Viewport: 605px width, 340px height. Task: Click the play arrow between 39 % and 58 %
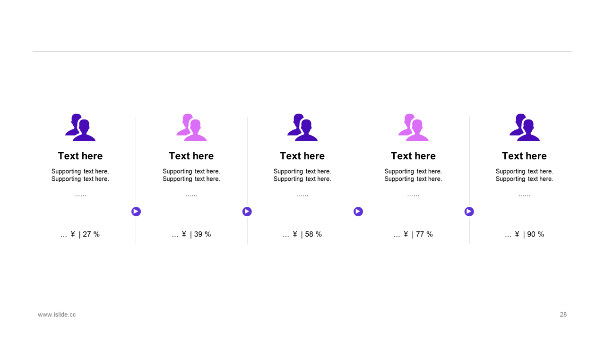click(x=247, y=212)
